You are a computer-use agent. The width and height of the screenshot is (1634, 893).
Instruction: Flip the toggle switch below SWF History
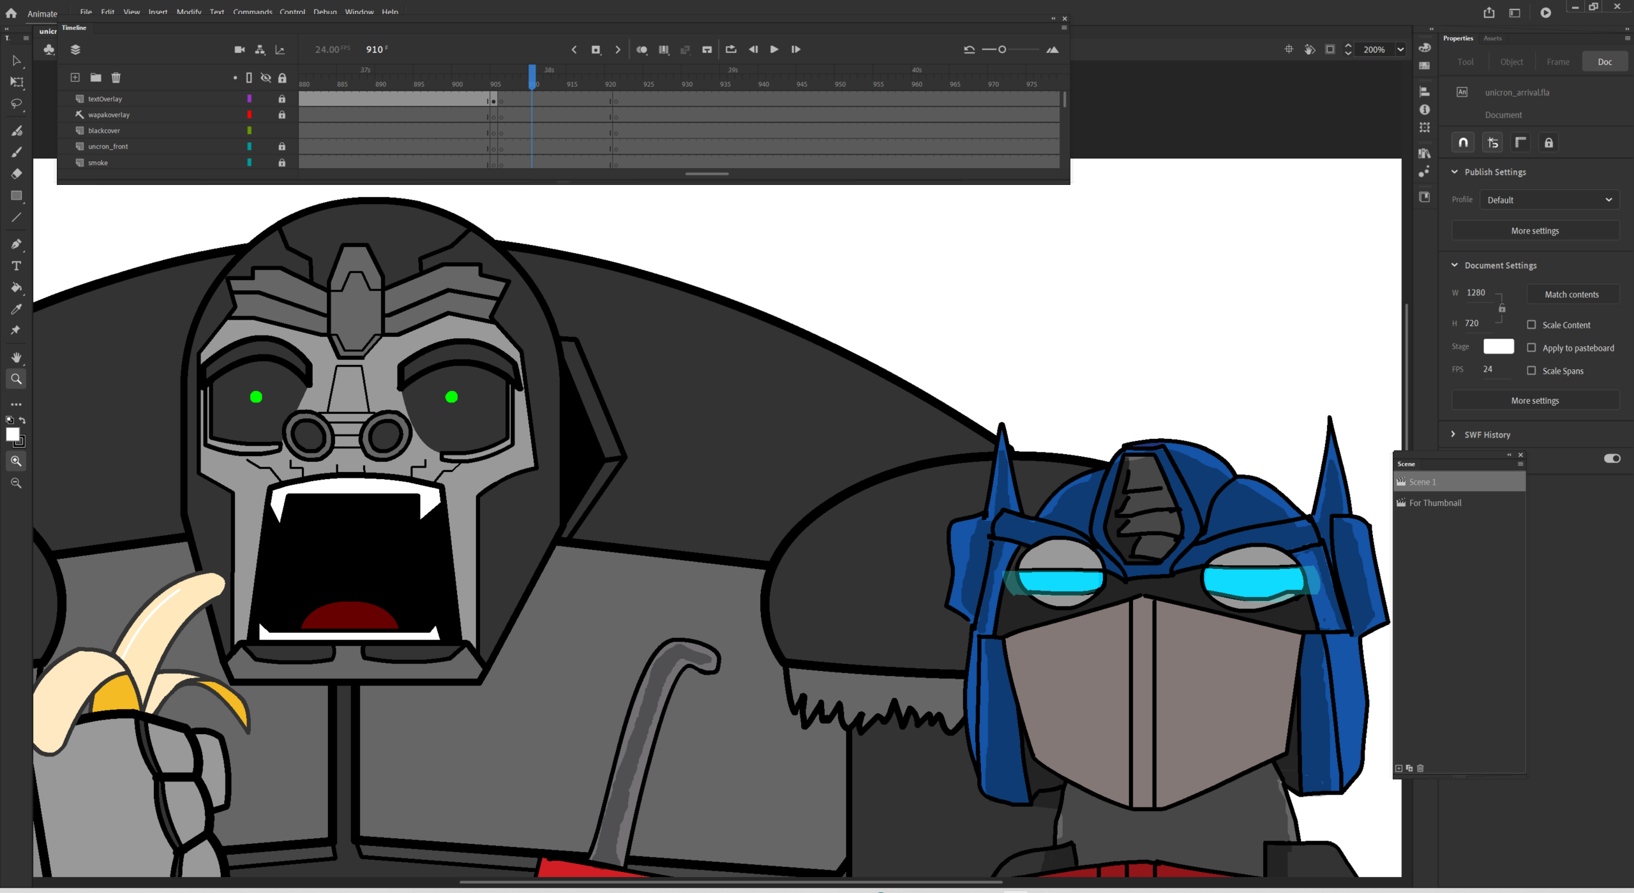[x=1612, y=459]
